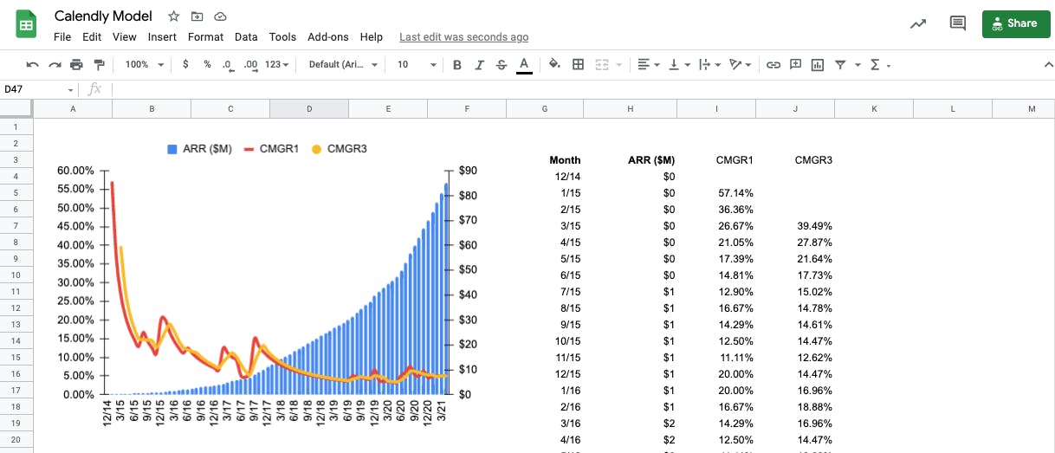1055x453 pixels.
Task: Open the font size dropdown
Action: coord(417,64)
